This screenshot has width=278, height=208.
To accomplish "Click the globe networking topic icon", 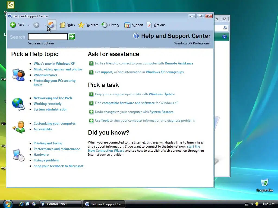I will (18, 104).
